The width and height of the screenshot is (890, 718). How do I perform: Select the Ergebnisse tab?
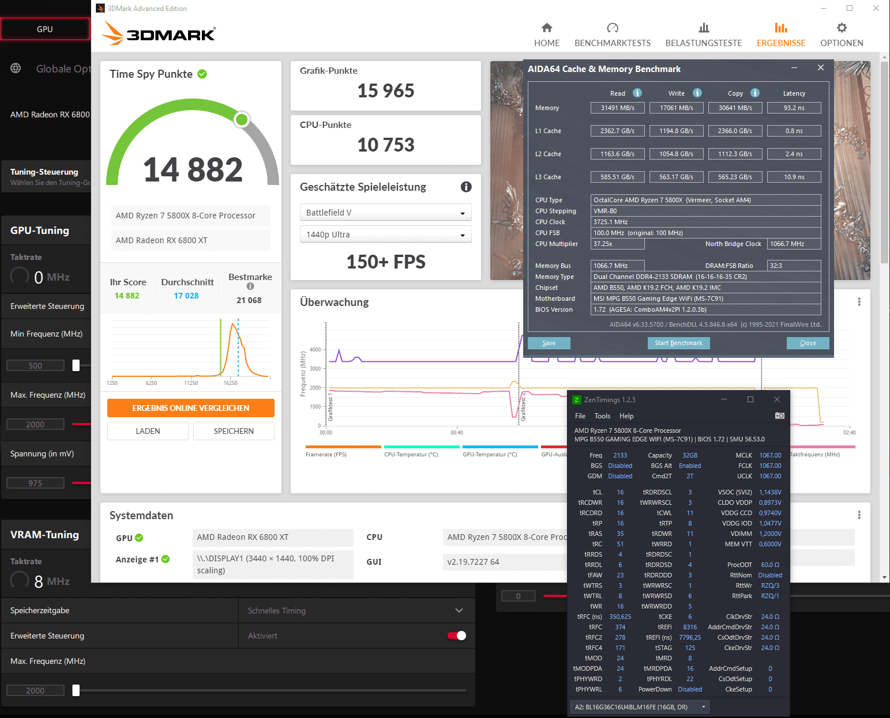pos(781,35)
